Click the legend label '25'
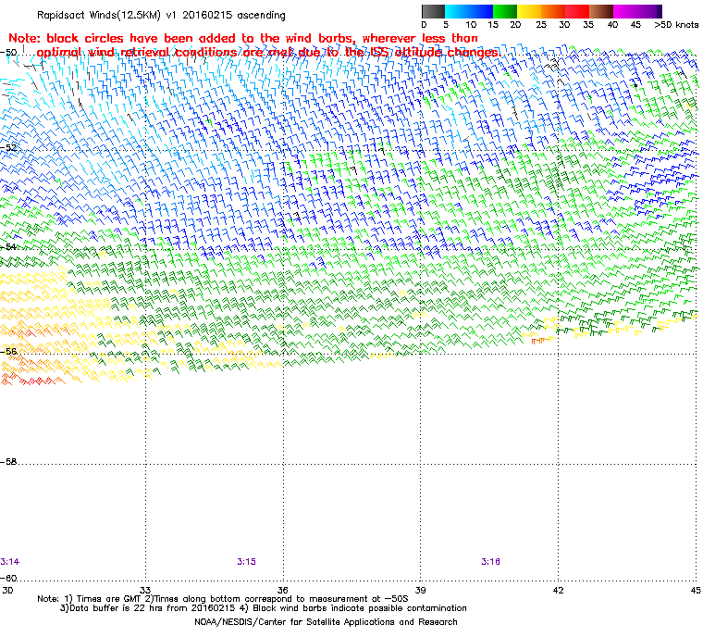 (541, 25)
